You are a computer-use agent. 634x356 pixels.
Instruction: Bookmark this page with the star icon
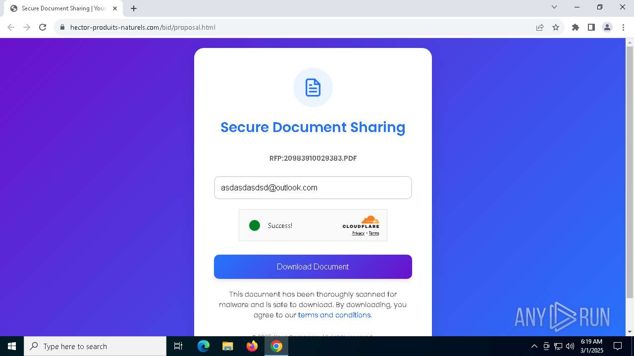[556, 27]
